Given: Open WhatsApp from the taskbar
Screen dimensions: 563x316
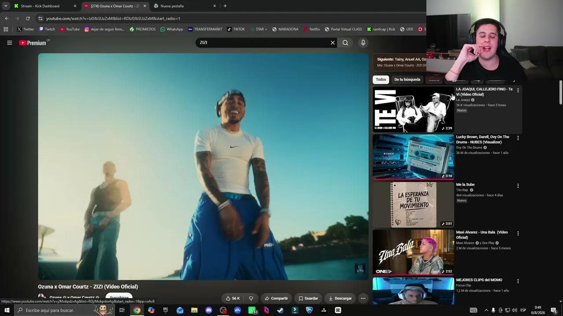Looking at the screenshot, I should coord(252,310).
